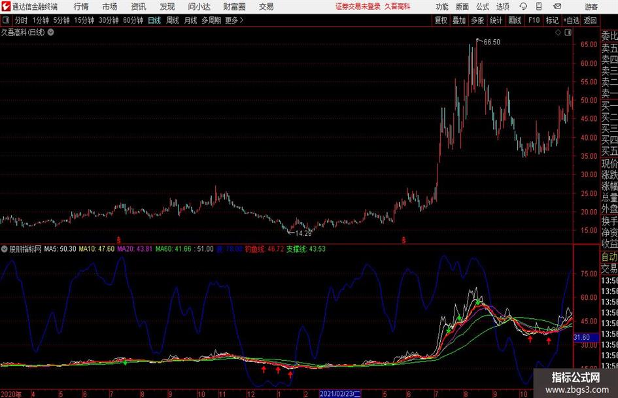Expand the 久吾高科(日线) dropdown arrow
618x398 pixels.
(x=51, y=32)
